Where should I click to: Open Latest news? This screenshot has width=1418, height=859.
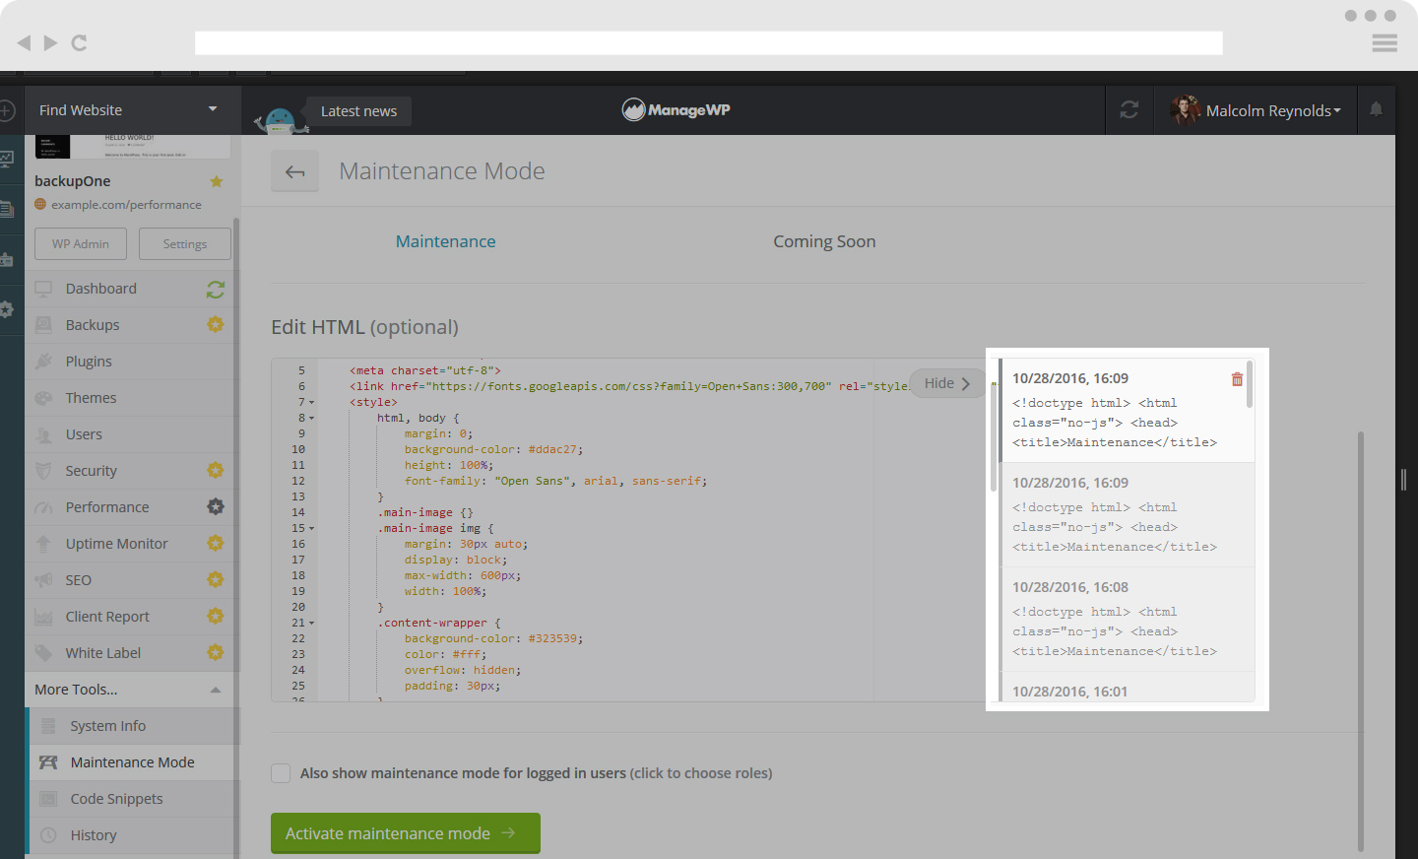point(358,111)
